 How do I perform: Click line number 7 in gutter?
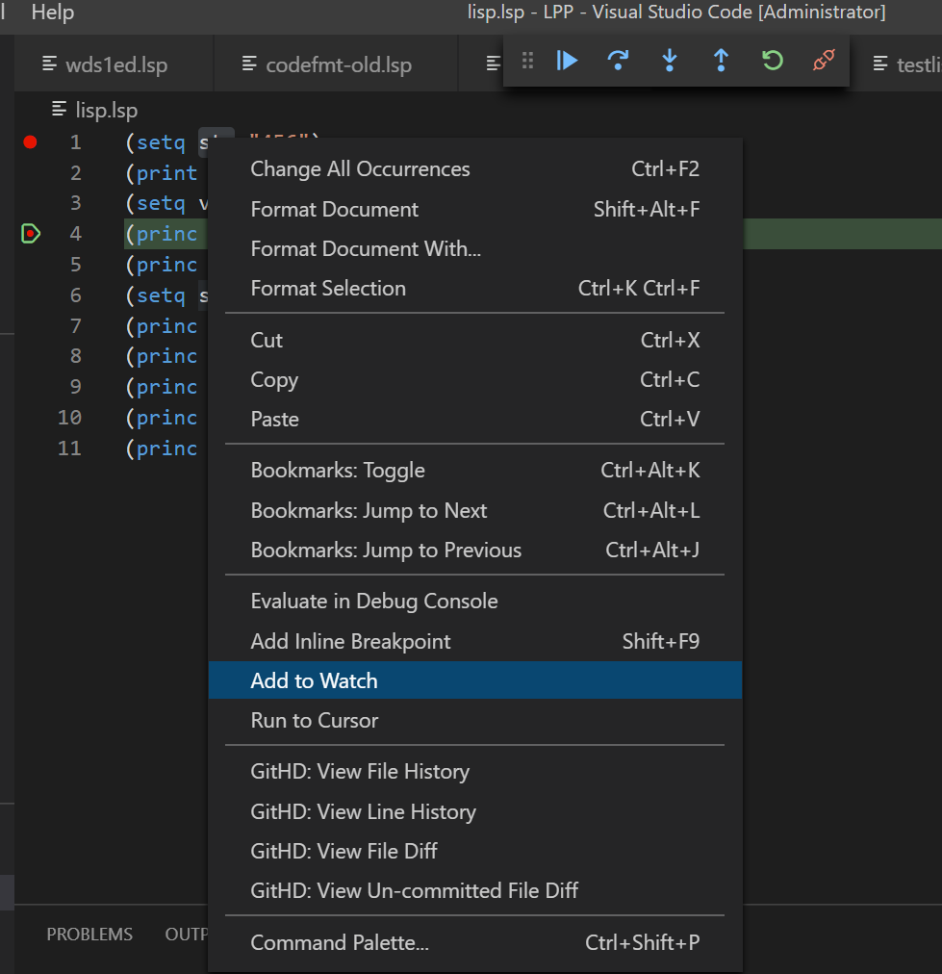[76, 326]
